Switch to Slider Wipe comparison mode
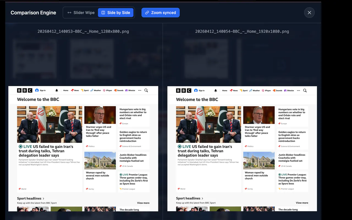The image size is (352, 220). 81,13
